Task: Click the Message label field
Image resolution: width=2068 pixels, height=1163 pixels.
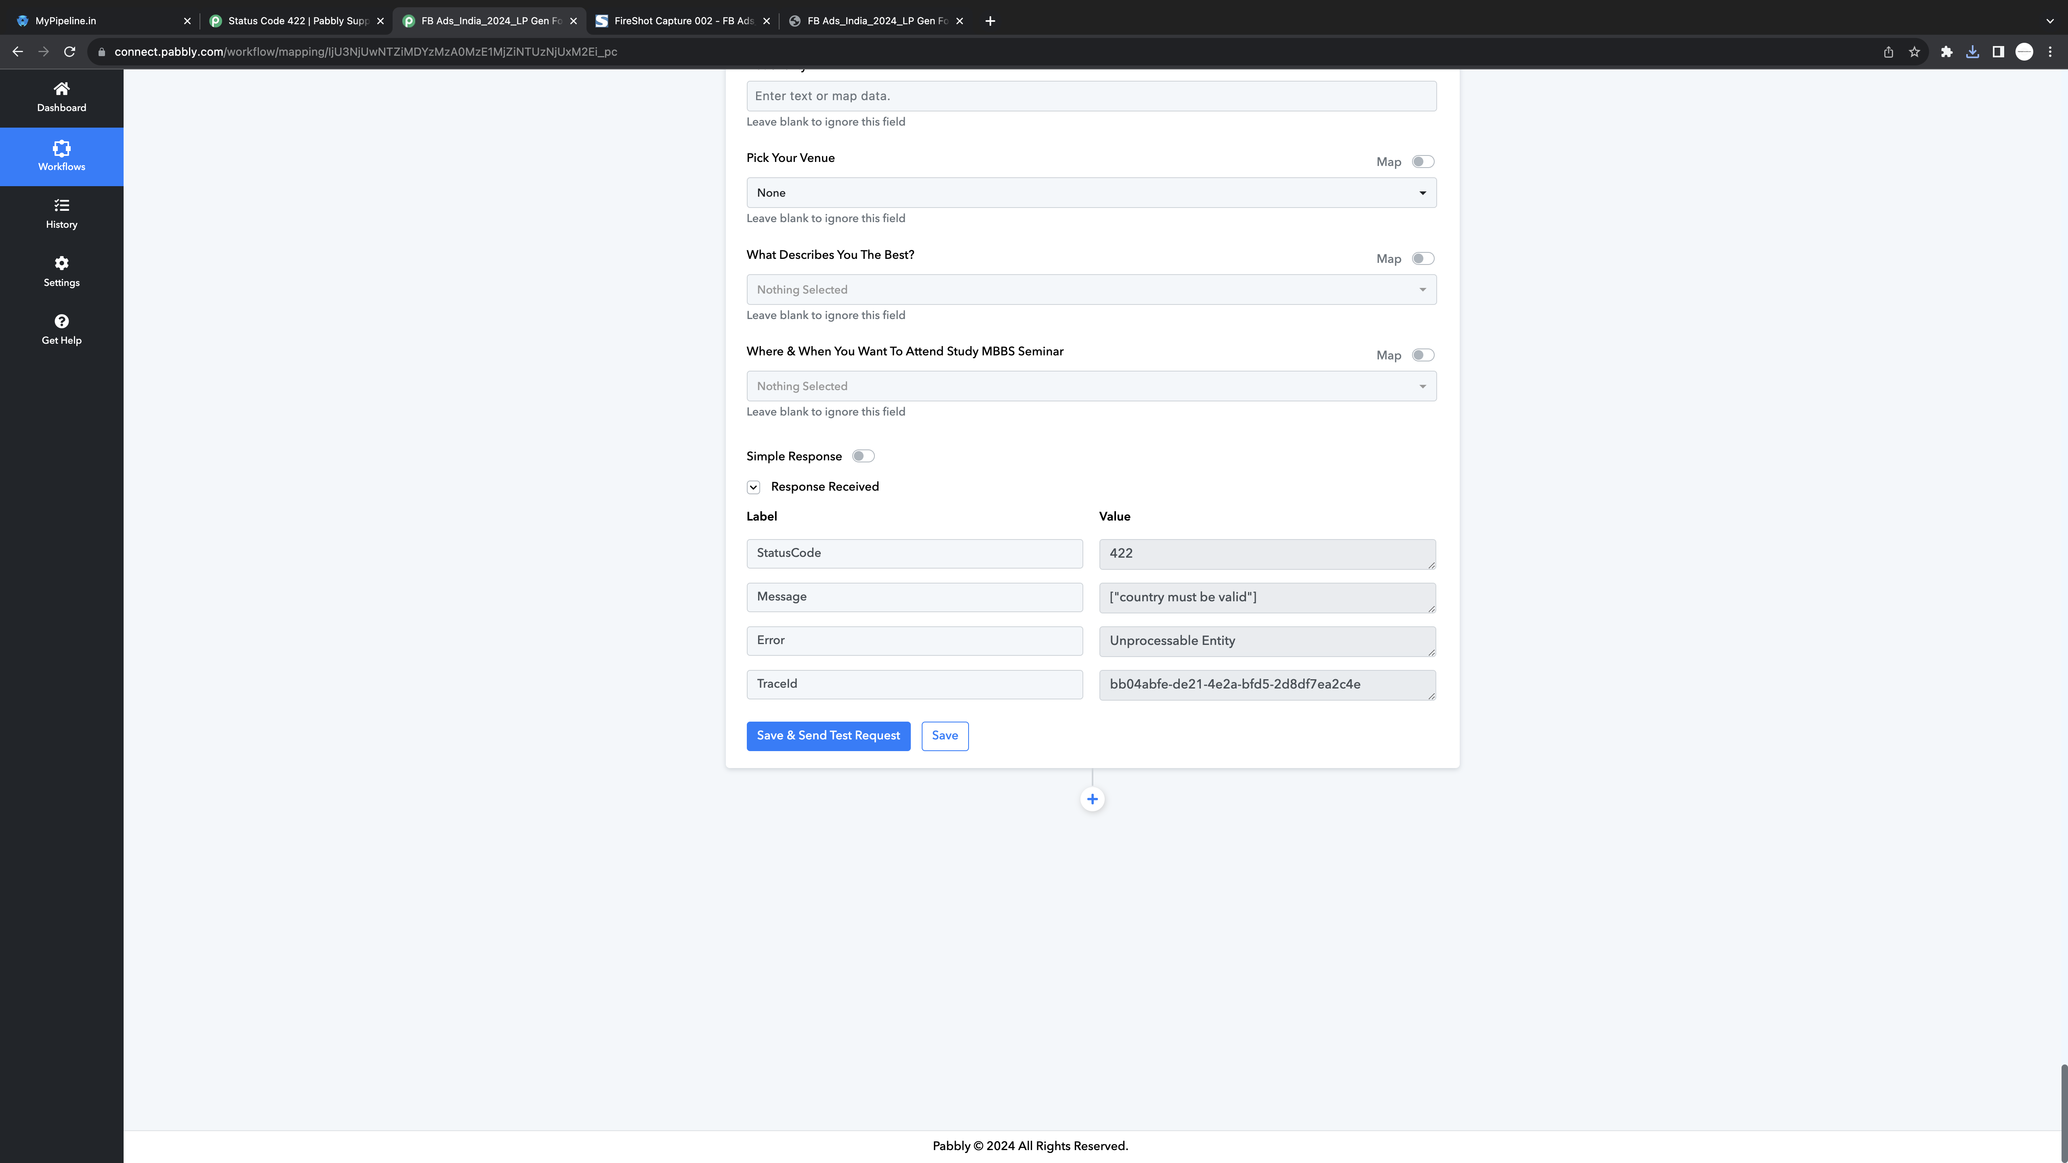Action: (x=914, y=597)
